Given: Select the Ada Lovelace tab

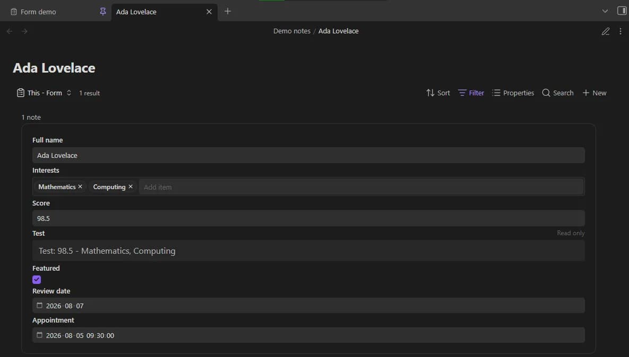Looking at the screenshot, I should [x=136, y=12].
